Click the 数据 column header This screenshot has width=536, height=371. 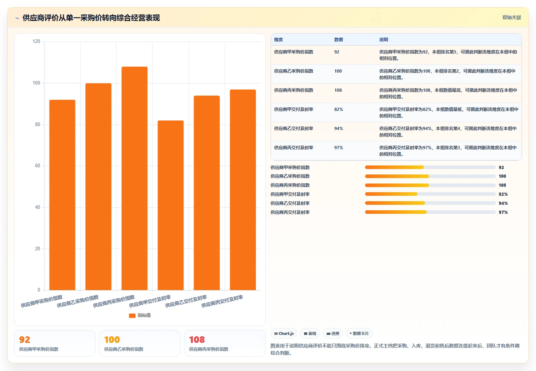339,40
